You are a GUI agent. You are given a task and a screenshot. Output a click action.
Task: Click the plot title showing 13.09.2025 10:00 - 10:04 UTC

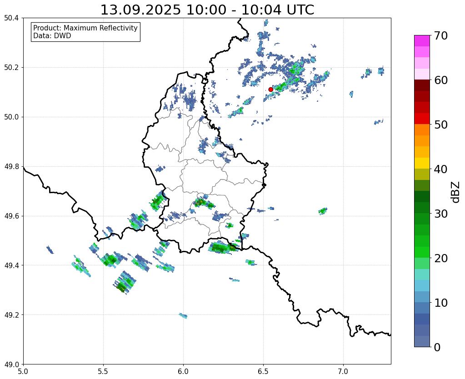pos(207,10)
